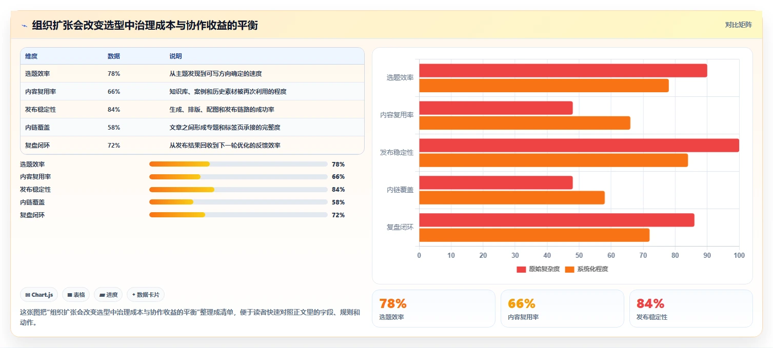Click the 复盘闭环 progress bar

pyautogui.click(x=238, y=215)
